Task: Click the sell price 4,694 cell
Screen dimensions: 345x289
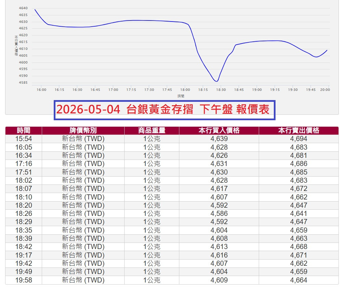Action: coord(298,139)
